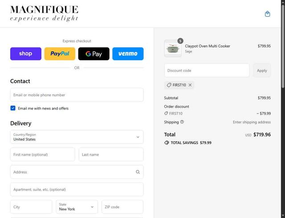This screenshot has height=218, width=285.
Task: Click the page vertical scrollbar thumb
Action: click(283, 46)
